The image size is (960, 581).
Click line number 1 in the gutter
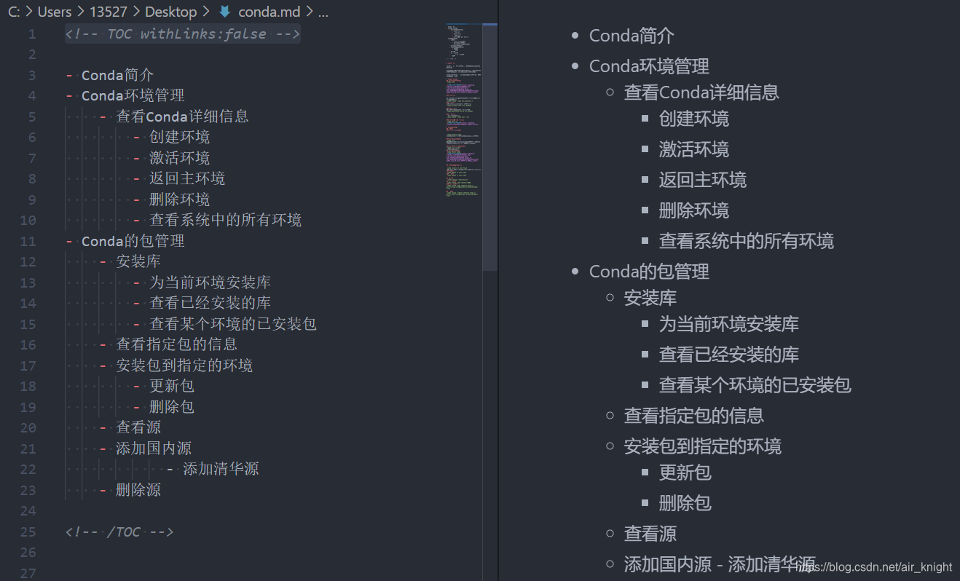point(31,33)
